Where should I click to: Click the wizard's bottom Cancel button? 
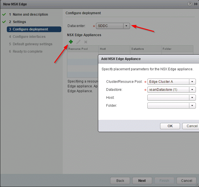click(186, 180)
